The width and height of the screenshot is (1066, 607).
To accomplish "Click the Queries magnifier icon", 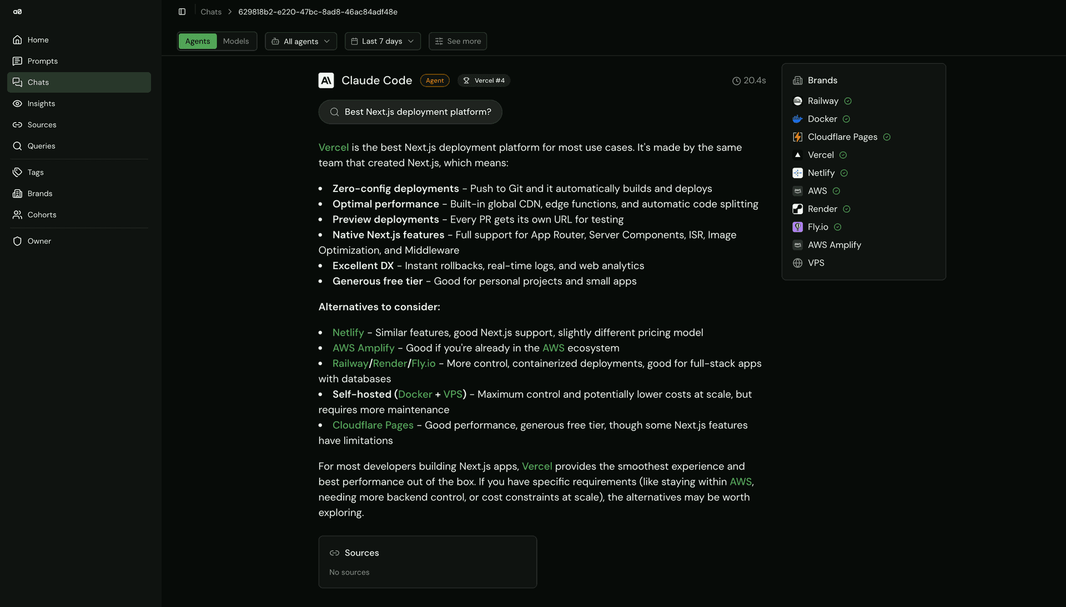I will [x=17, y=146].
